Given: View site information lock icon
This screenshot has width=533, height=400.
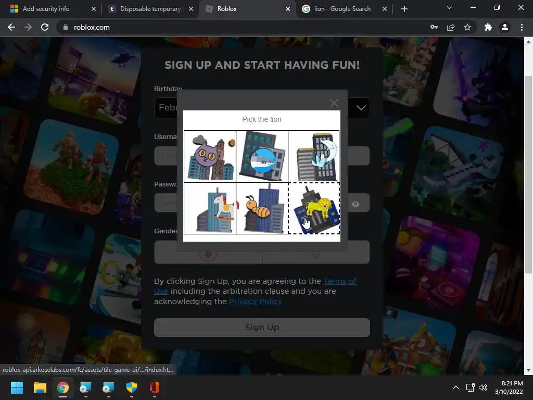Looking at the screenshot, I should point(66,27).
